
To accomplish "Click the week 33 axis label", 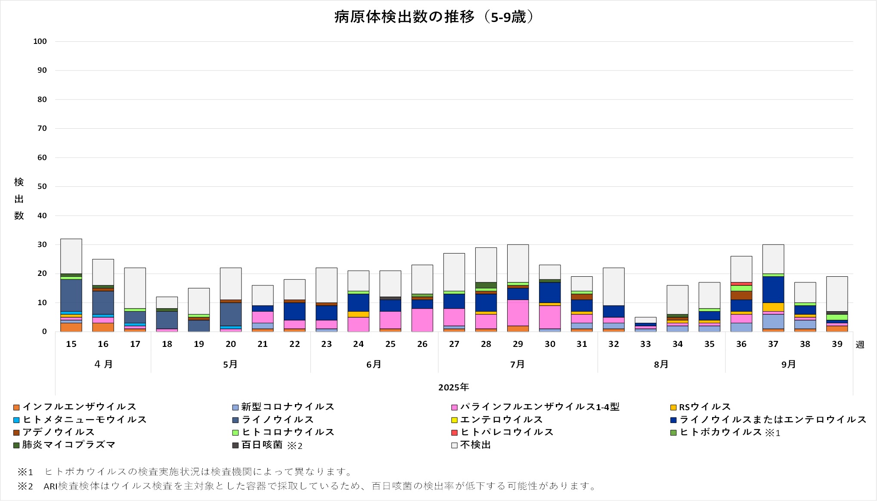I will (645, 344).
